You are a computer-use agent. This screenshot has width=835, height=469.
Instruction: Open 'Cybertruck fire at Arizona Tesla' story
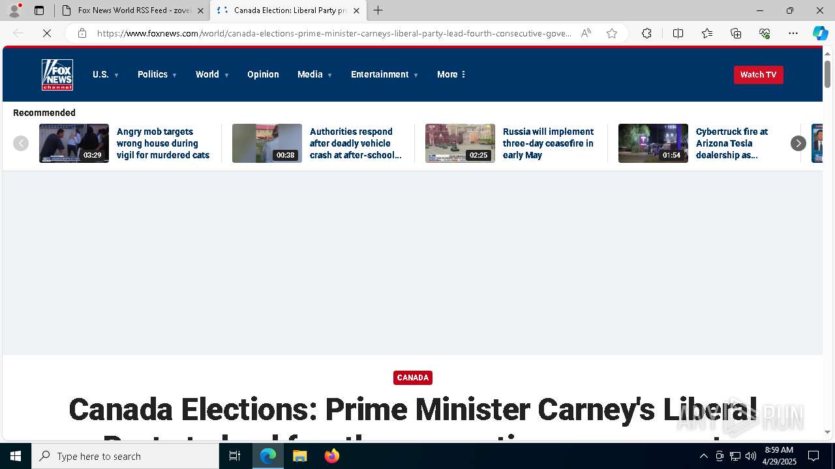[x=732, y=143]
